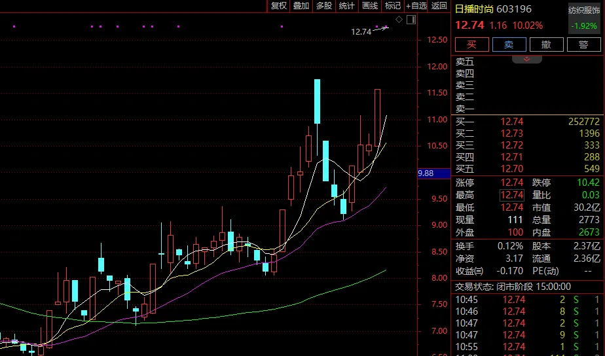Viewport: 605px width, 356px height.
Task: Toggle the side panel layout icon
Action: (411, 19)
